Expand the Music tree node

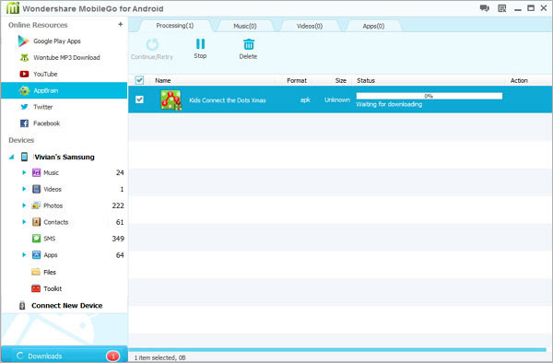[x=24, y=172]
